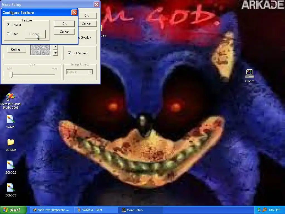The height and width of the screenshot is (214, 285).
Task: Cancel the Configure Texture dialog
Action: (64, 31)
